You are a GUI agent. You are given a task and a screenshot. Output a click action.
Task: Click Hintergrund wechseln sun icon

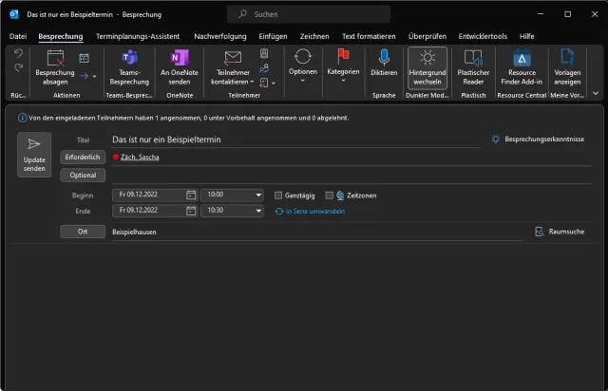(427, 59)
